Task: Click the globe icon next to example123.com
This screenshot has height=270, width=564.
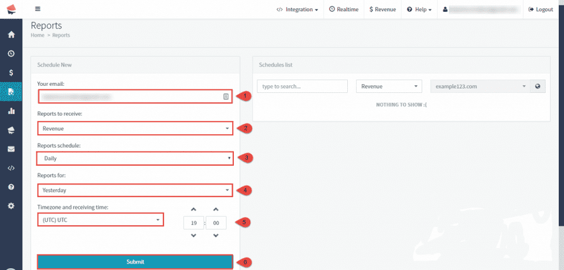Action: tap(538, 86)
